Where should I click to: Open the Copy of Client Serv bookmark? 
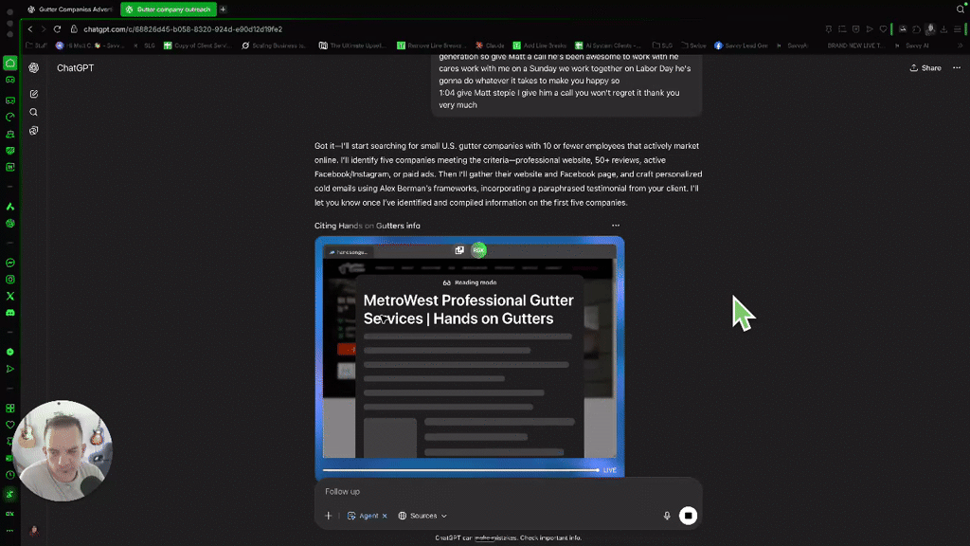click(x=197, y=45)
